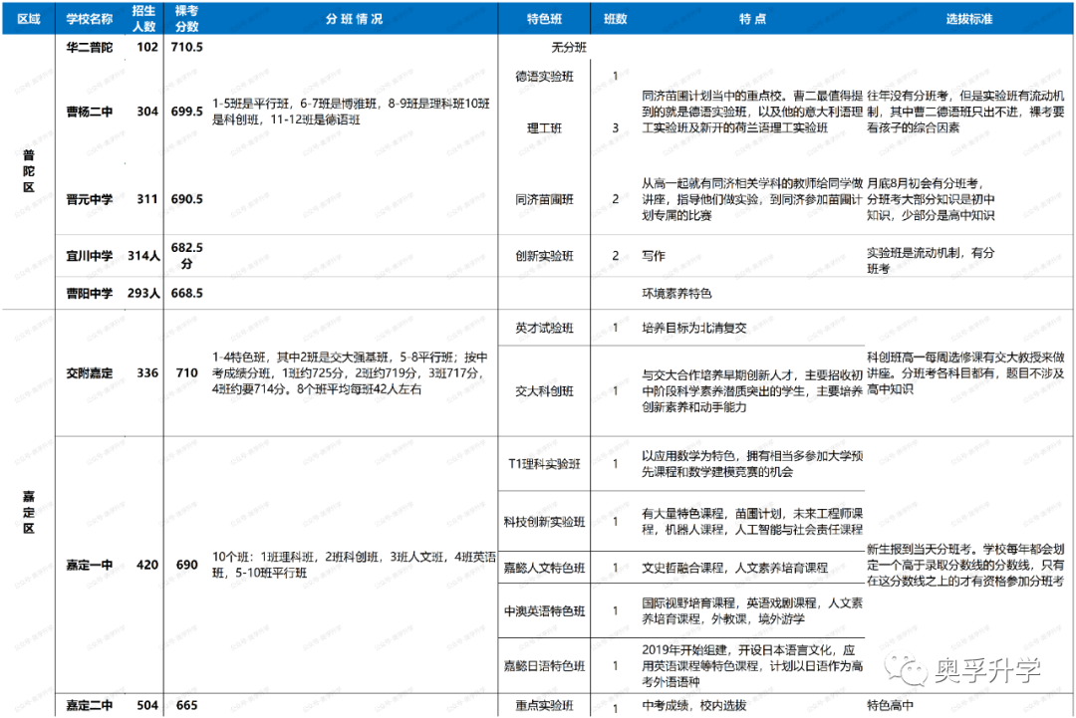Select the 曹杨二中 school name cell

90,112
